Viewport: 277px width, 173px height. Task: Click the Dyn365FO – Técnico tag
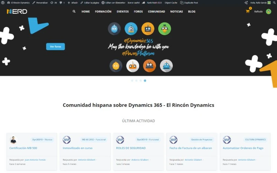click(x=42, y=139)
